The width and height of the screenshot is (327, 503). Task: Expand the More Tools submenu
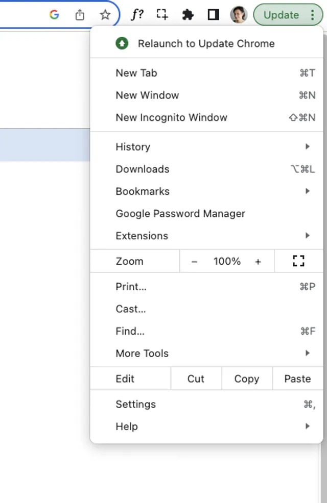coord(204,353)
